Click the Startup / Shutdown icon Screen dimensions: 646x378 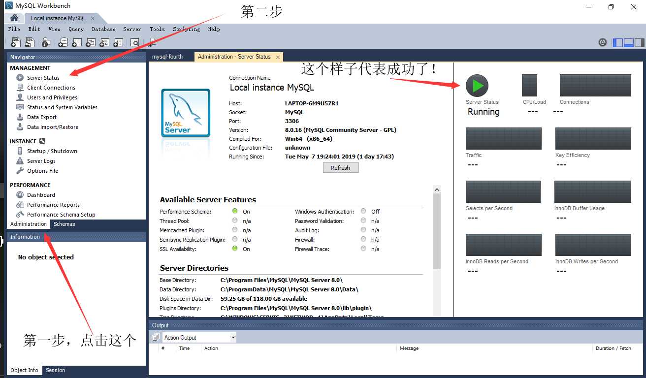[20, 151]
